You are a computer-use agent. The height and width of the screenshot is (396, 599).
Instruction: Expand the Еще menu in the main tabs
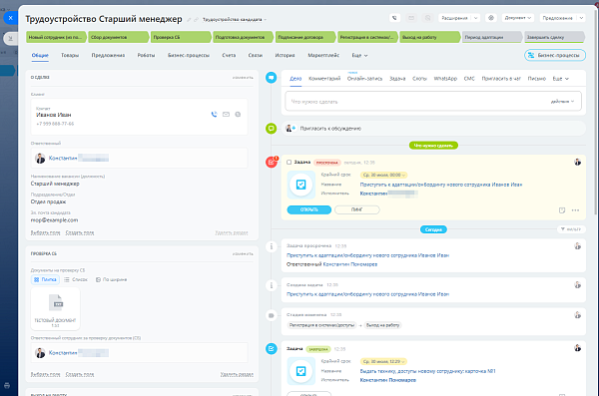click(359, 56)
